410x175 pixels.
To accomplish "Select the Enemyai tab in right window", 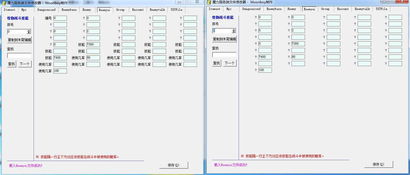I will point(309,9).
